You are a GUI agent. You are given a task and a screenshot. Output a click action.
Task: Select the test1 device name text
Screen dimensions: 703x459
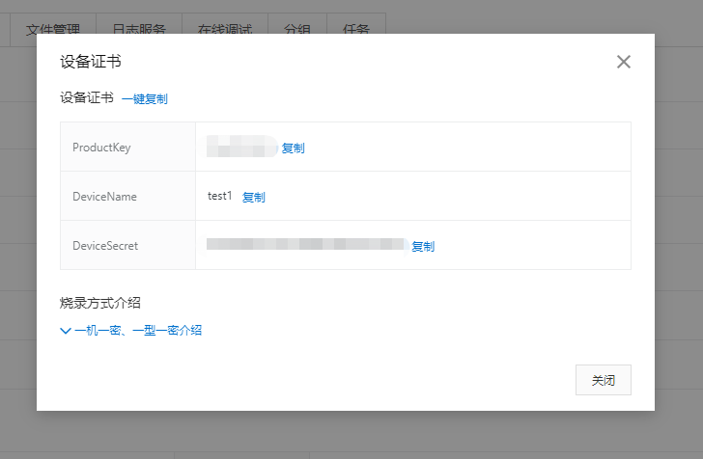point(219,196)
